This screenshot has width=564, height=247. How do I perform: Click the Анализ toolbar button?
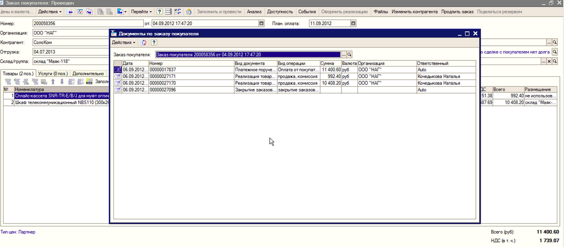tap(254, 12)
